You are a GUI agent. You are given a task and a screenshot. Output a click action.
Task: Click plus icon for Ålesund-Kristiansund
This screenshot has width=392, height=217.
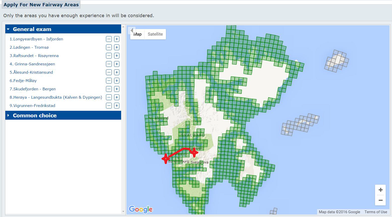pos(117,72)
